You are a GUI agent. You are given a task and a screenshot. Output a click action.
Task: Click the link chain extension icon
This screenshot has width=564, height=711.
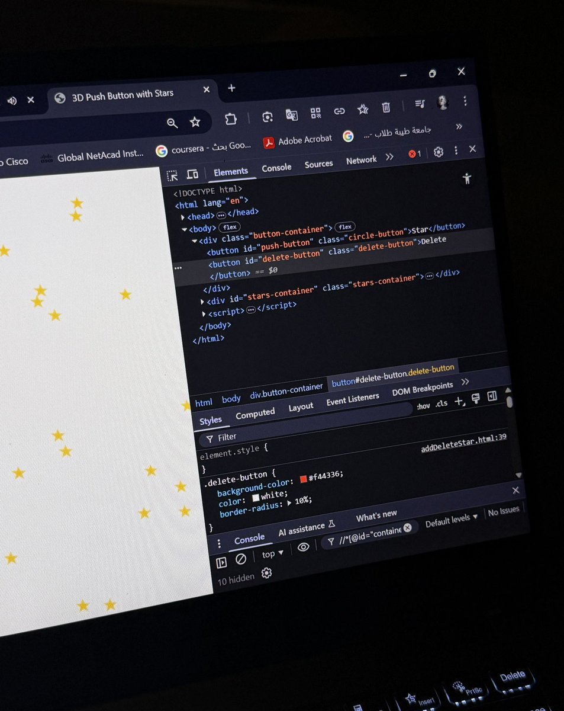339,111
